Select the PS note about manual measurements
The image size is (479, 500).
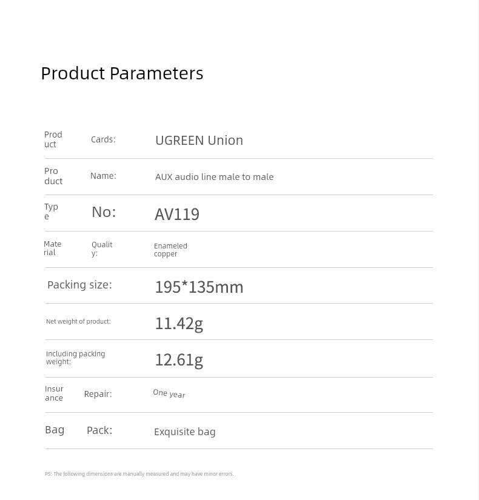[139, 474]
